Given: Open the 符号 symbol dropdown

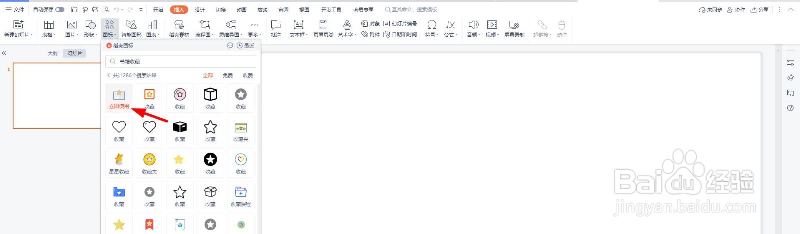Looking at the screenshot, I should point(432,35).
